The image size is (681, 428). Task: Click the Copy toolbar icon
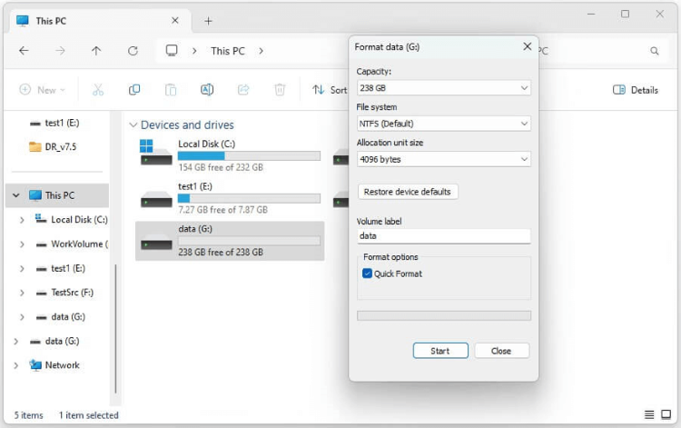134,90
